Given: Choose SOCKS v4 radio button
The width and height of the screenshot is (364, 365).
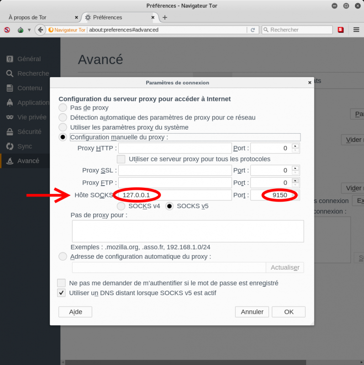Looking at the screenshot, I should coord(121,206).
